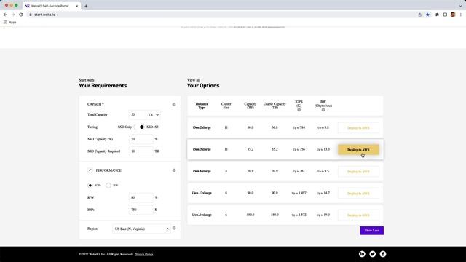Open the Chrome profile avatar
This screenshot has height=262, width=466.
(453, 15)
